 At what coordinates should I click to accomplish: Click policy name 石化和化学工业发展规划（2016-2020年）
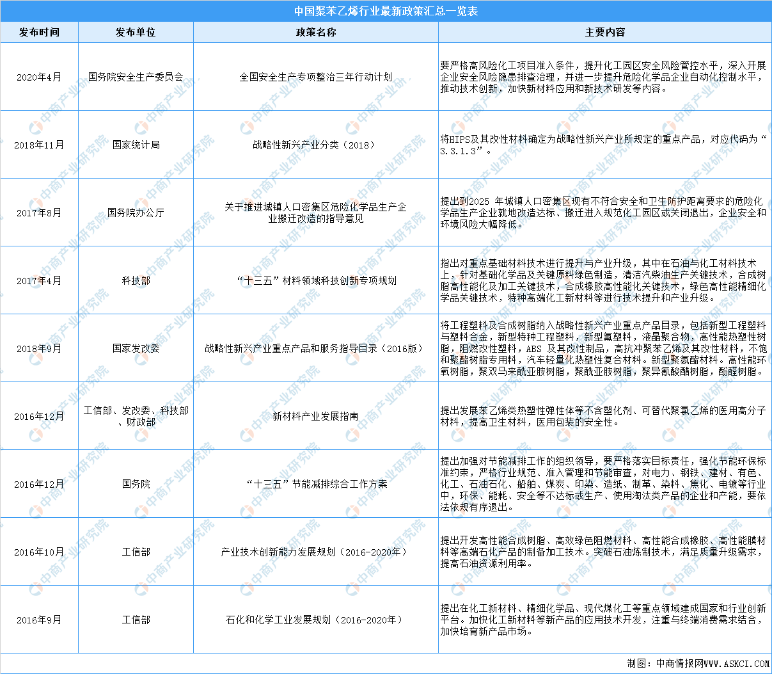[x=316, y=620]
